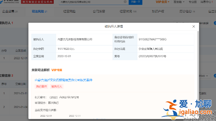Screen dimensions: 216x121
Task: Select the 立案日期 value 2022-12-01 in dialog
Action: 64,56
